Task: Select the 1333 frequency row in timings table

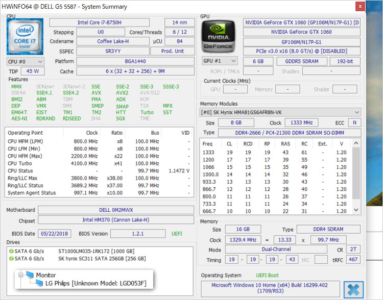Action: [x=275, y=153]
